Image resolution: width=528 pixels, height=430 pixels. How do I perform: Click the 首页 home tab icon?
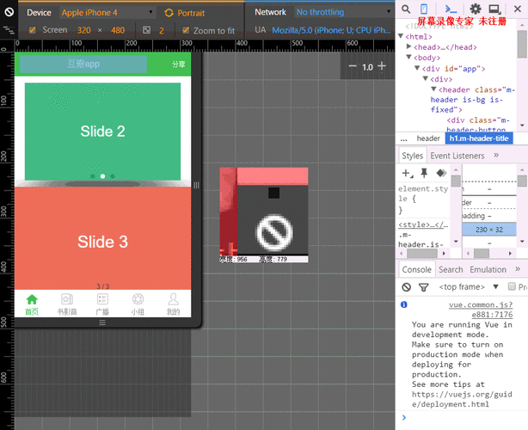coord(32,299)
